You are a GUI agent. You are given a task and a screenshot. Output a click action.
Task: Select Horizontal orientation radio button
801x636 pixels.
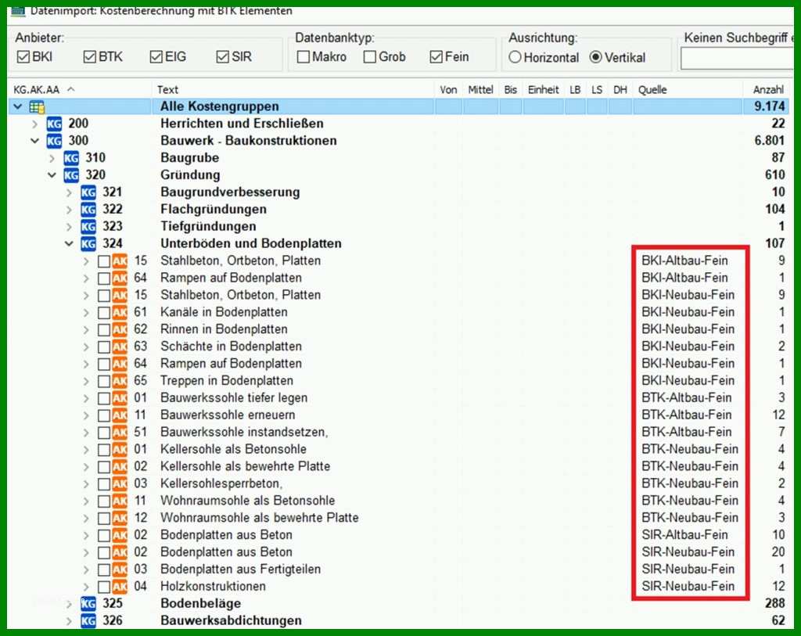tap(515, 57)
